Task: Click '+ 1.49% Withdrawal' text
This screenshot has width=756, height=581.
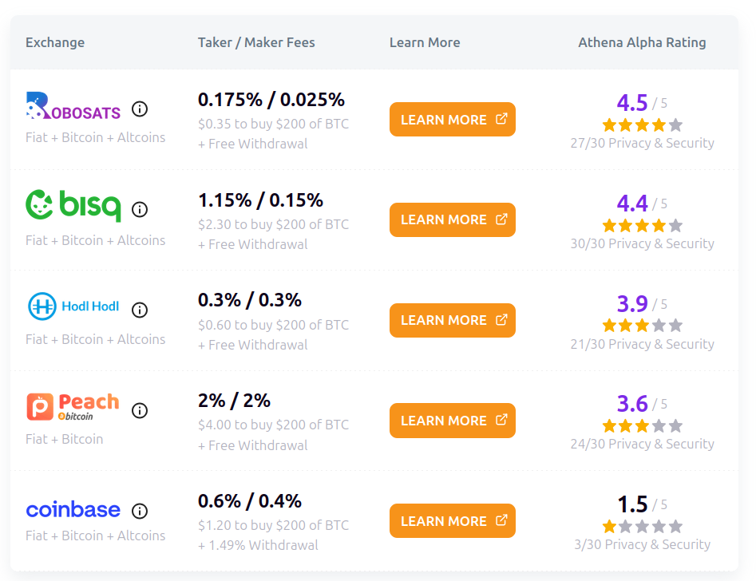Action: [x=258, y=545]
